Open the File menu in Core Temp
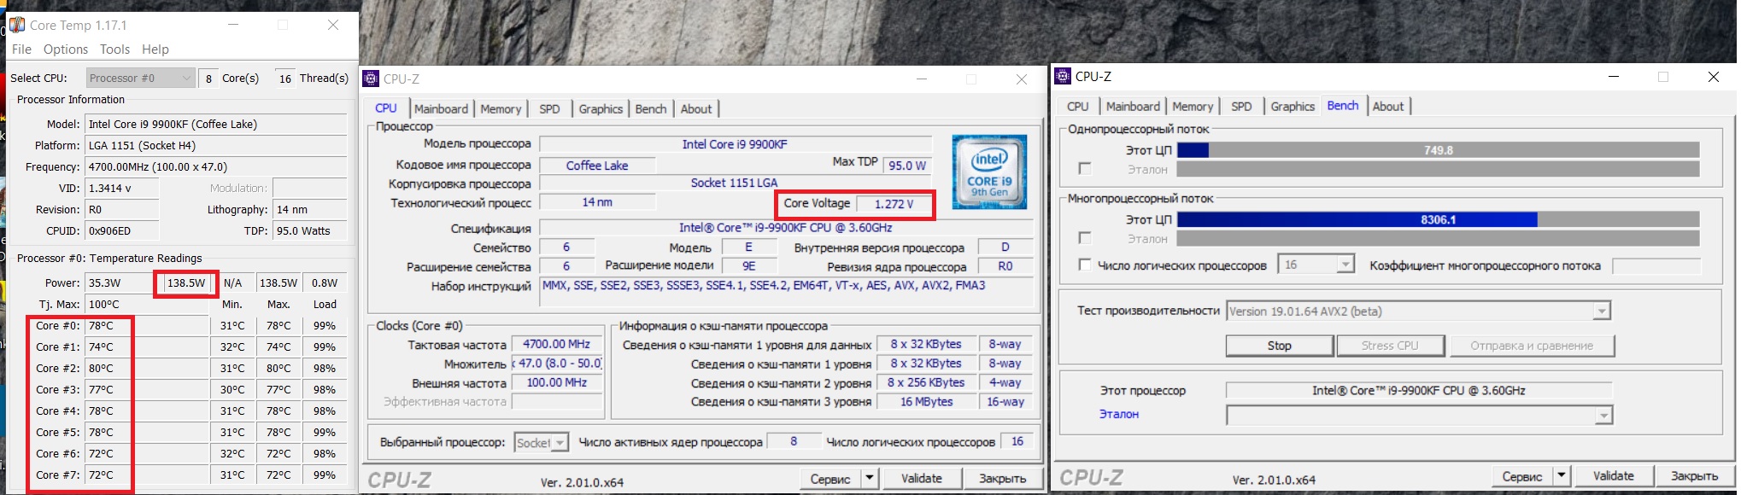 coord(21,49)
